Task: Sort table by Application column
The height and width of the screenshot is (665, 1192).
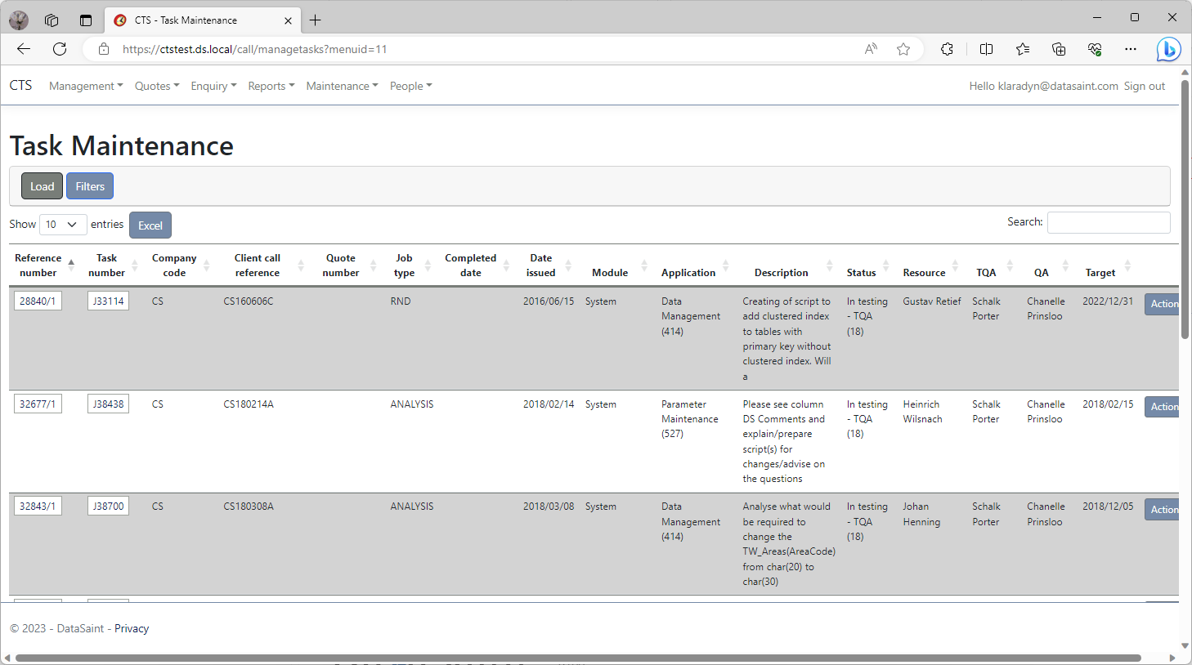Action: click(x=696, y=266)
